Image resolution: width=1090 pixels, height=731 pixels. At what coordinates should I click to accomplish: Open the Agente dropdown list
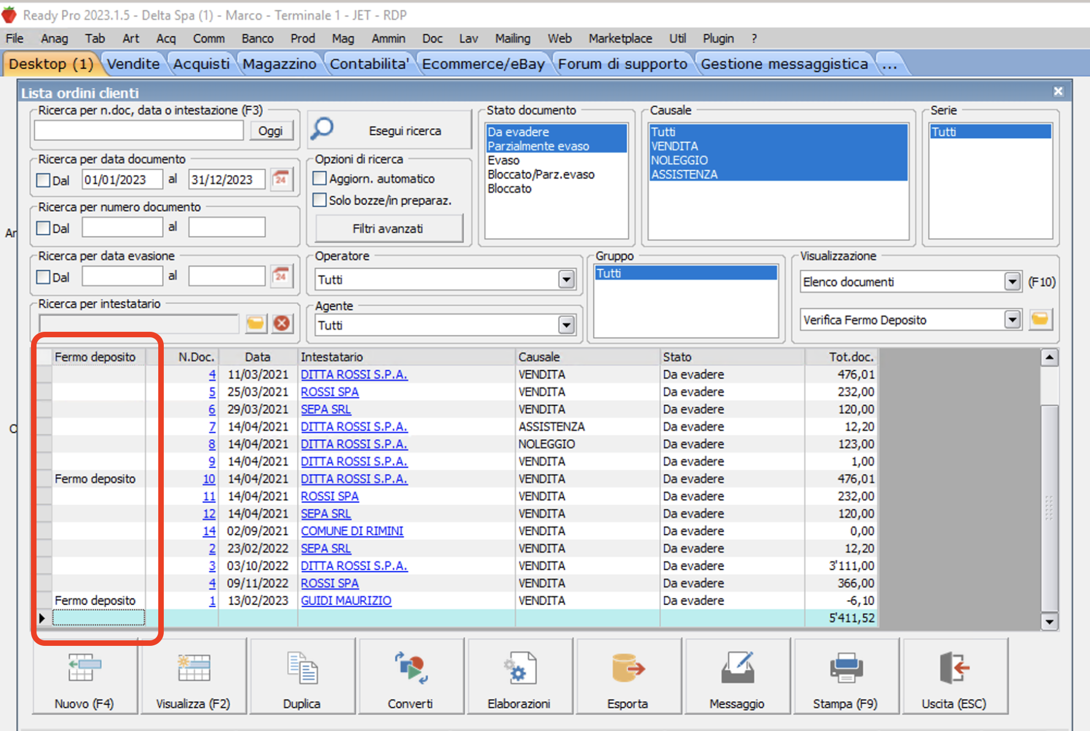566,325
